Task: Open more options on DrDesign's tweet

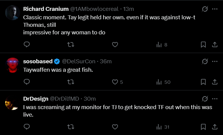Action: (215, 99)
